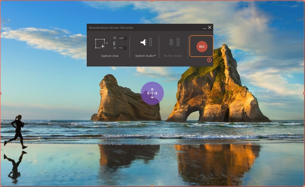The height and width of the screenshot is (187, 305).
Task: Click the W width input field
Action: pos(122,38)
